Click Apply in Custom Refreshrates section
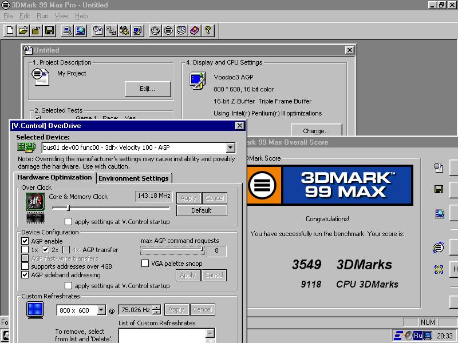This screenshot has width=458, height=343. pyautogui.click(x=176, y=309)
